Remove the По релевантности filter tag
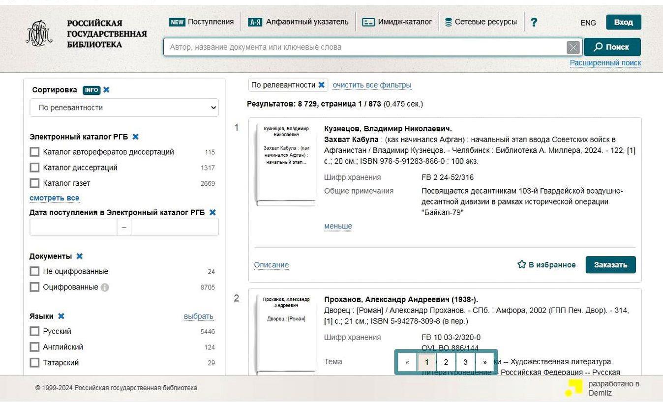663x402 pixels. [x=321, y=85]
